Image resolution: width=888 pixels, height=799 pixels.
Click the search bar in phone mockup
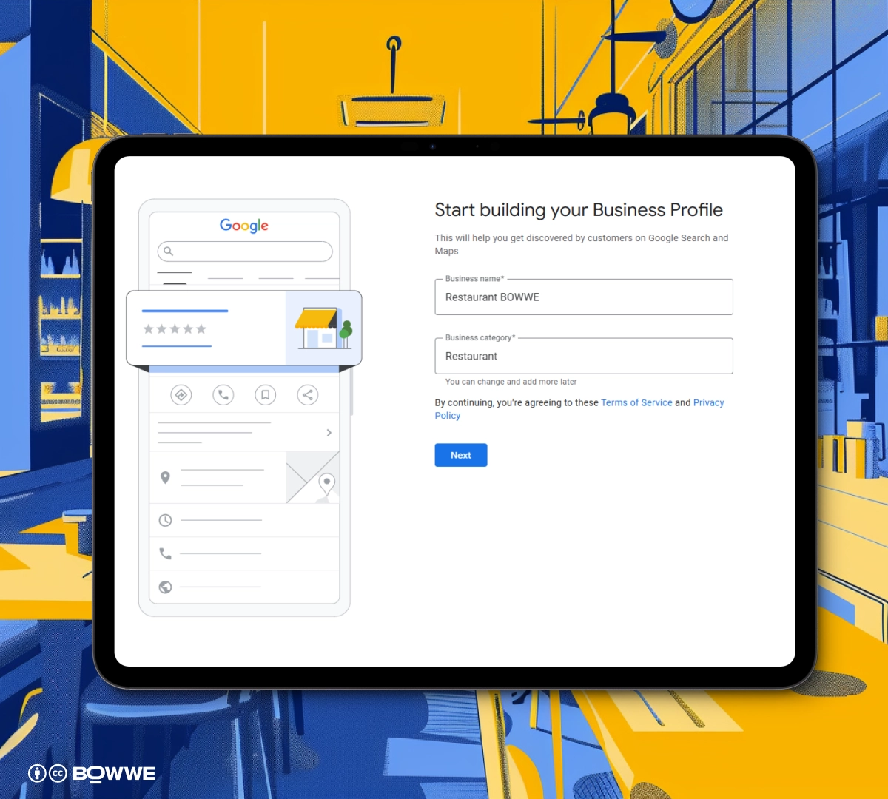(245, 252)
